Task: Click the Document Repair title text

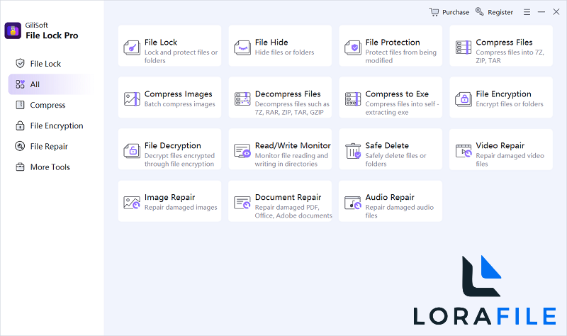Action: (288, 198)
